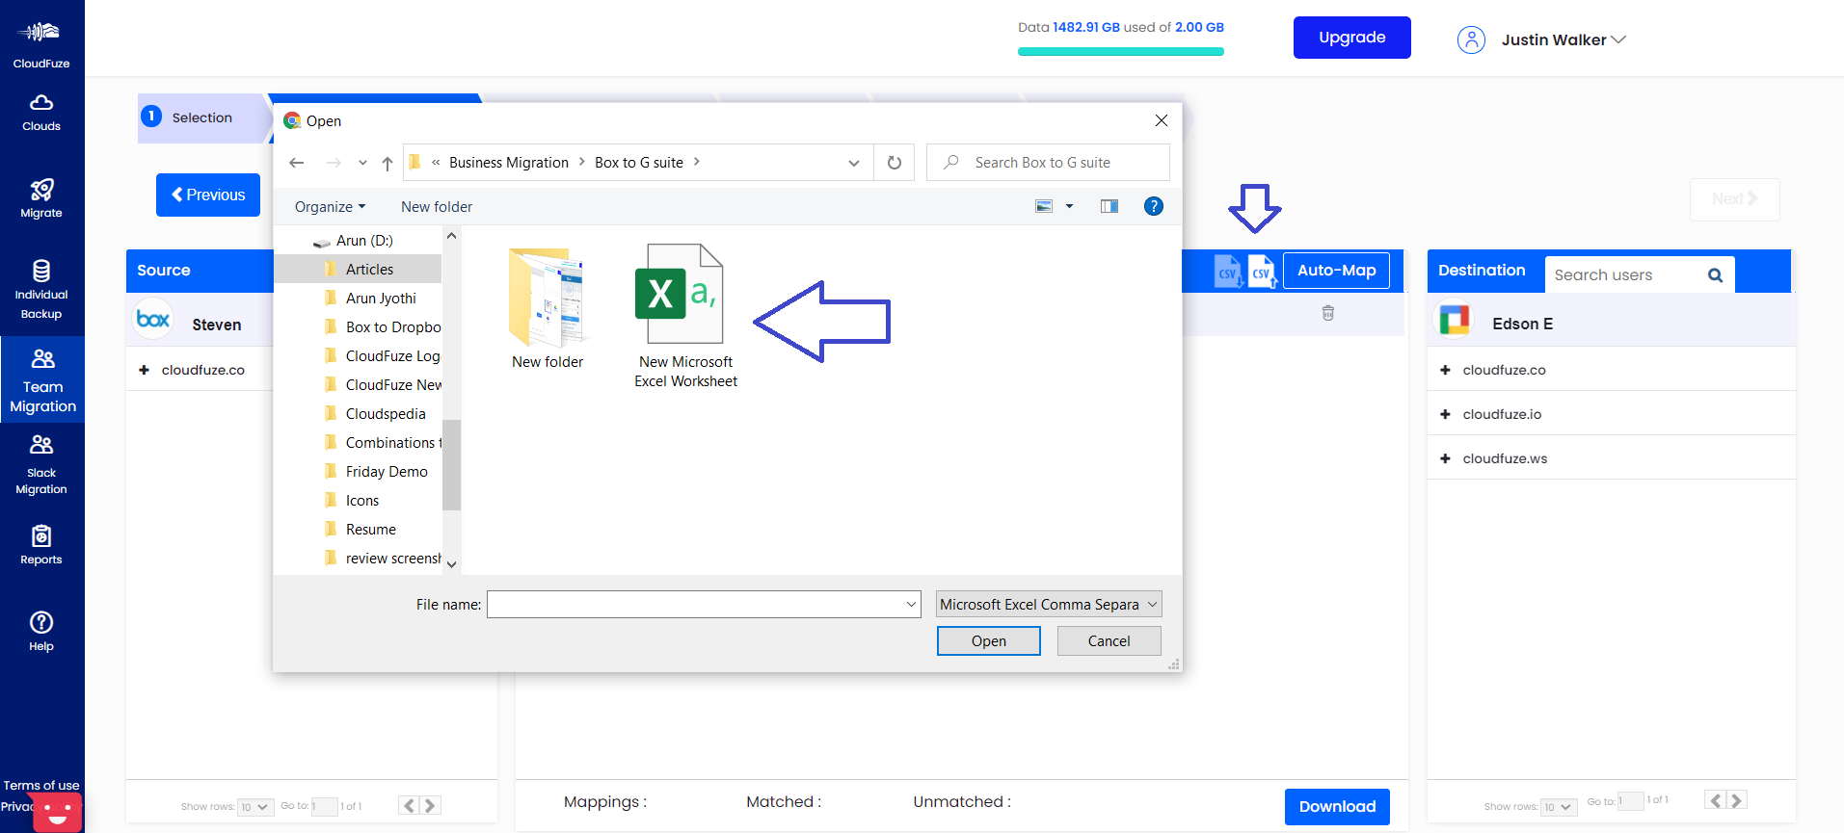Click the red chat bot icon
The height and width of the screenshot is (833, 1844).
(x=57, y=812)
